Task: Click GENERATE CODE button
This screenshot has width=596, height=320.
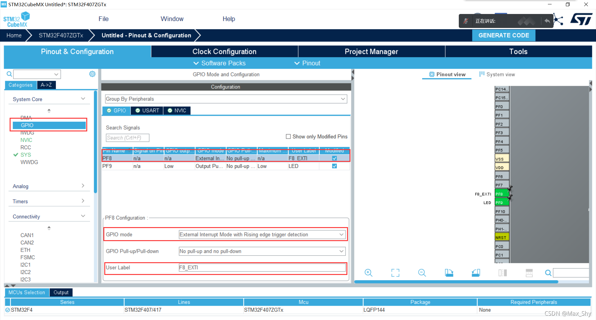Action: point(504,35)
